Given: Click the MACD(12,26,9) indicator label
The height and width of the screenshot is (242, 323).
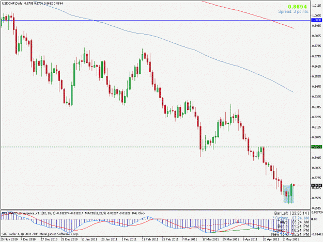Looking at the screenshot, I should (x=95, y=213).
